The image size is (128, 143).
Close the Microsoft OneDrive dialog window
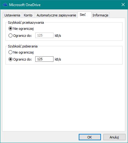(123, 5)
